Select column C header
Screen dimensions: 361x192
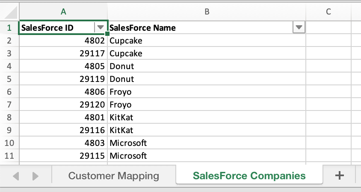tap(328, 12)
